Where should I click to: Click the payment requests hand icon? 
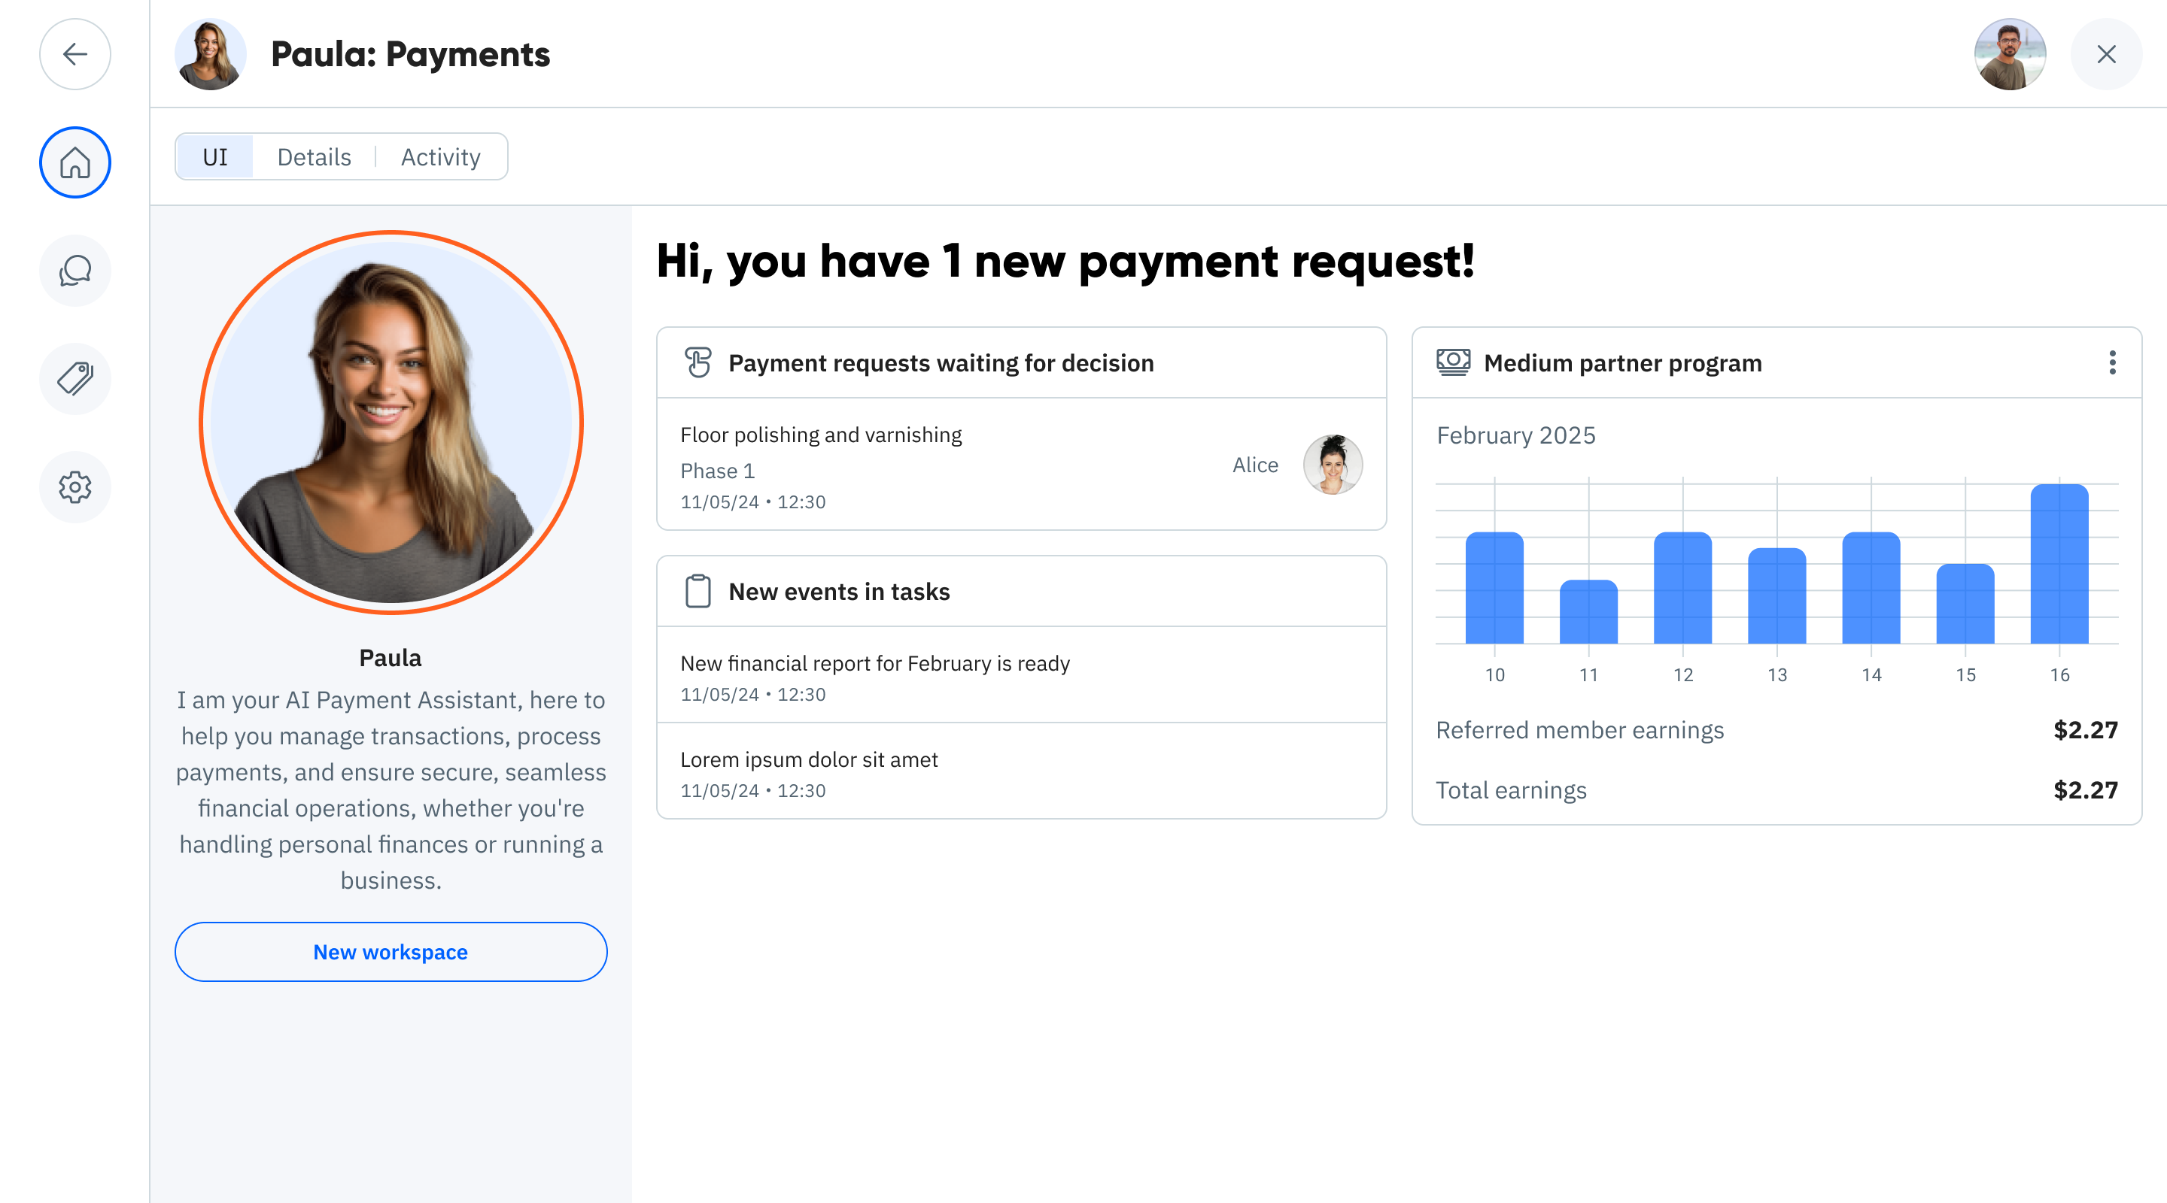point(698,363)
